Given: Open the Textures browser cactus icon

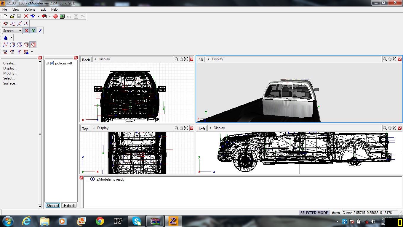Looking at the screenshot, I should (62, 17).
